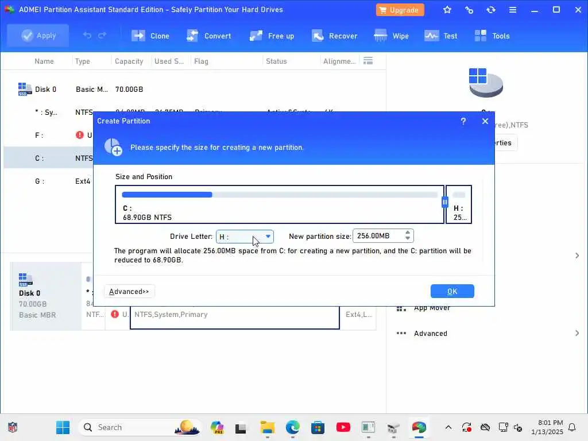This screenshot has width=588, height=441.
Task: Click OK to confirm partition creation
Action: 452,291
